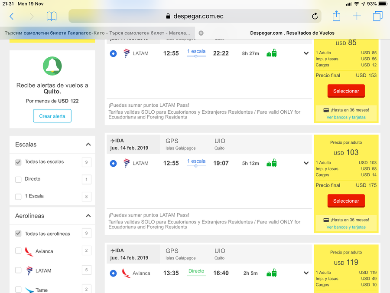Screen dimensions: 390x293
Task: Open Ver bancos y tarjetas in USD 85 offer
Action: (x=346, y=117)
